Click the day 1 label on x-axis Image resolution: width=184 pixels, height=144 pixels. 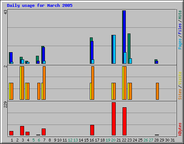pos(12,140)
